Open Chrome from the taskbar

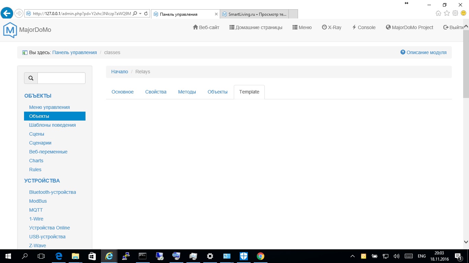tap(261, 256)
